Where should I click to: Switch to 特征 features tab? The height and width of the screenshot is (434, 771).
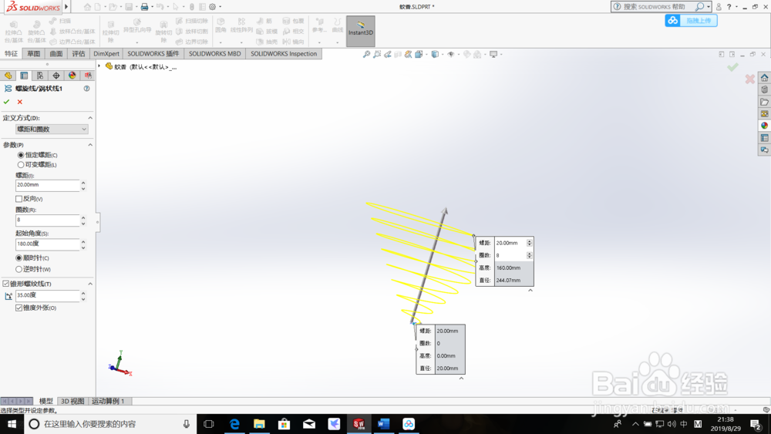pos(11,53)
